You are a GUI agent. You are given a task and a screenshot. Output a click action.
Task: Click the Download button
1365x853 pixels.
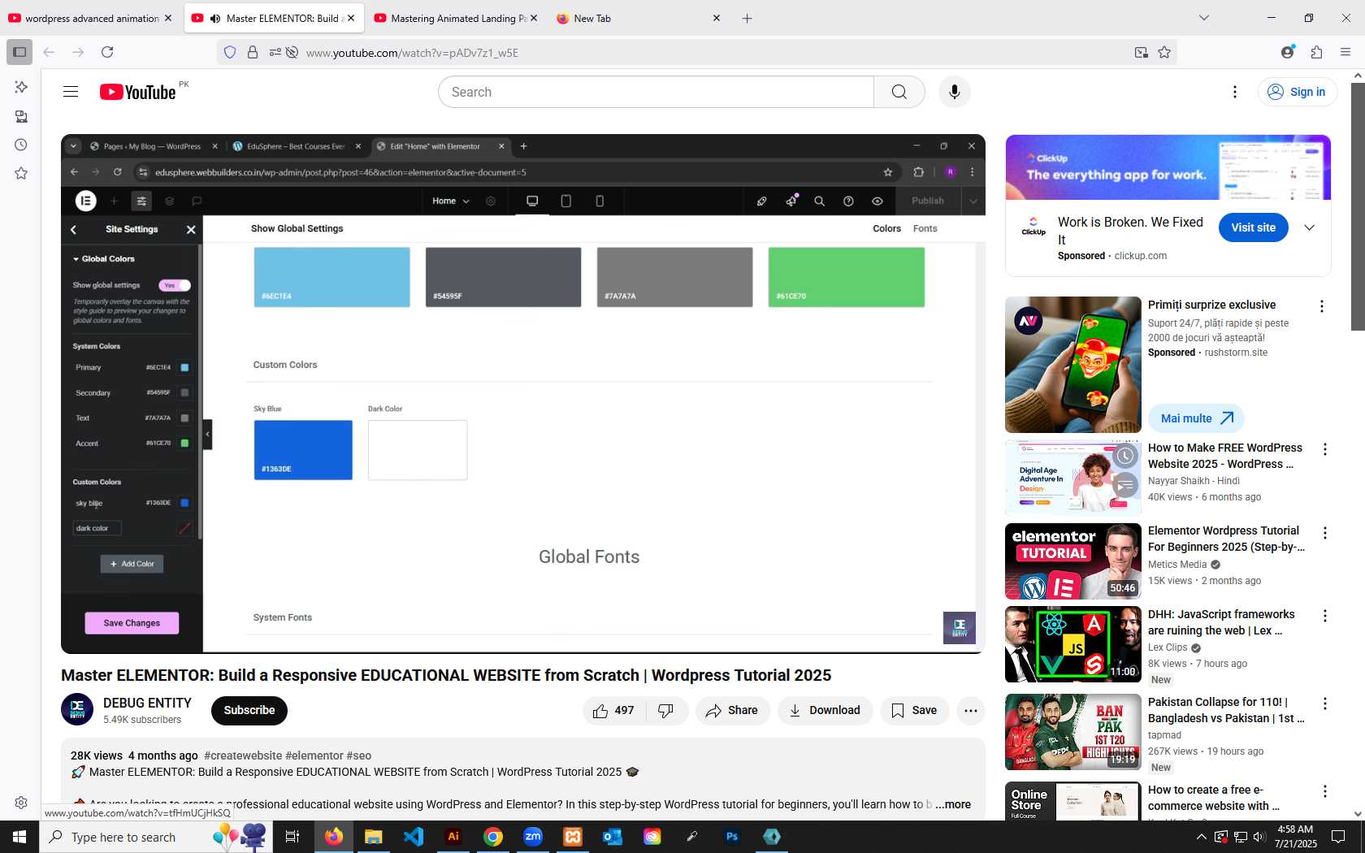click(x=825, y=711)
